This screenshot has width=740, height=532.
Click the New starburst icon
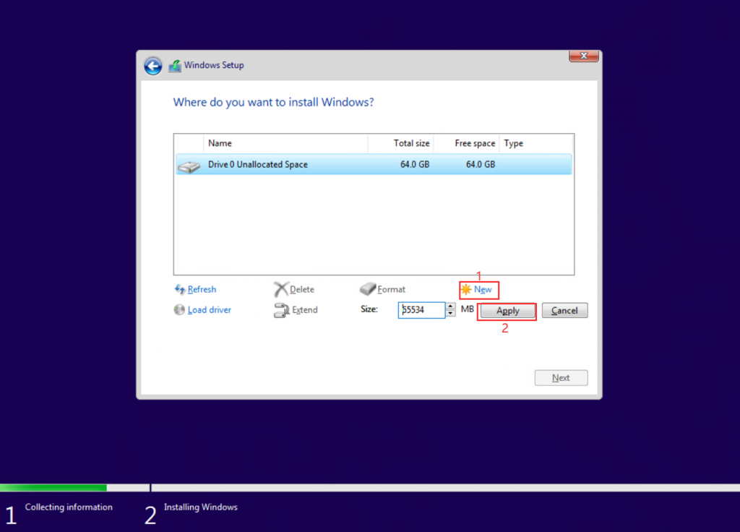(466, 289)
